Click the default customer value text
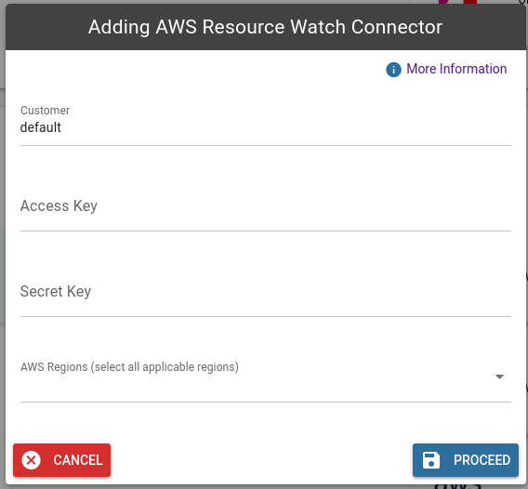Image resolution: width=528 pixels, height=489 pixels. 41,127
